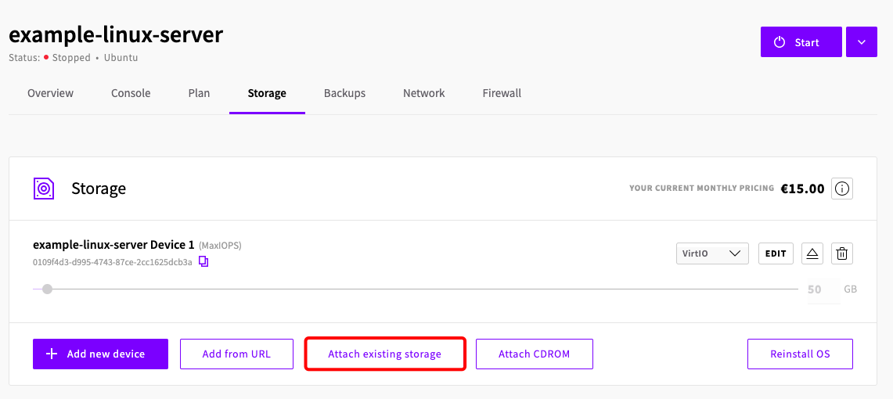This screenshot has height=399, width=893.
Task: Open the Network tab
Action: click(424, 93)
